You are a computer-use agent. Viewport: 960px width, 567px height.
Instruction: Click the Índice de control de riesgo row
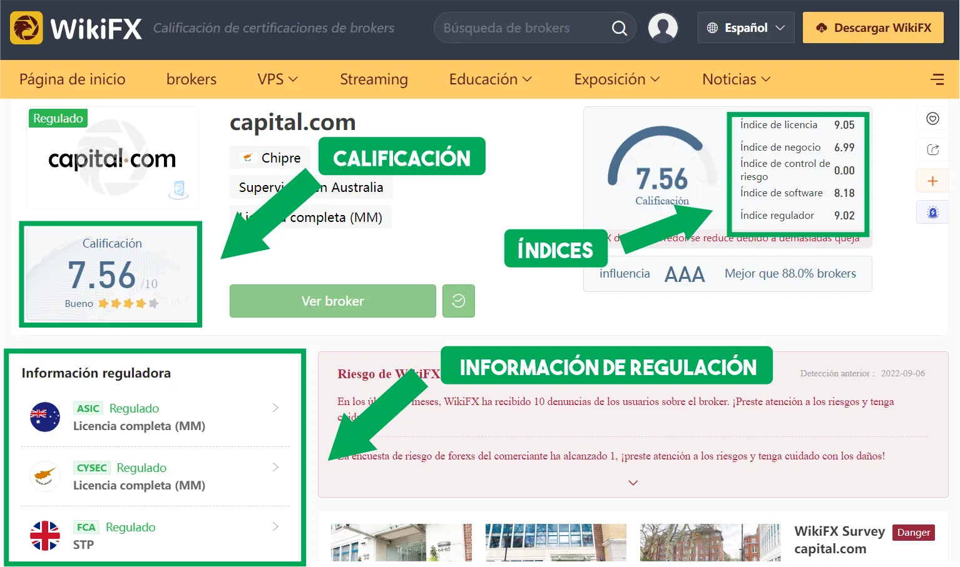pyautogui.click(x=797, y=170)
